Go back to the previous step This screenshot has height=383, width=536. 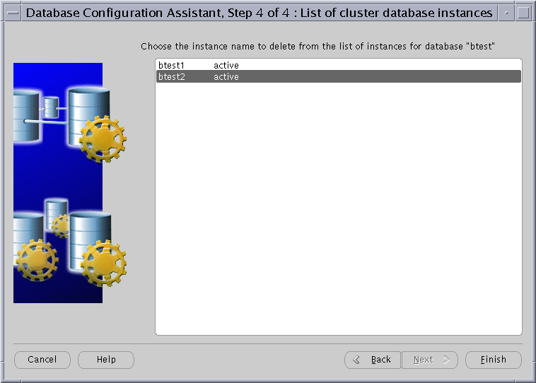click(373, 360)
